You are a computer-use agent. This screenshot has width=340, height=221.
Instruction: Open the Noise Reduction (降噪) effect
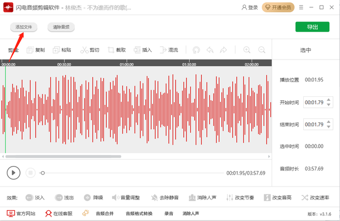click(93, 198)
